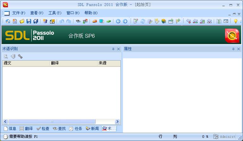
Task: Click the binoculars replace icon with arrows
Action: coord(85,21)
